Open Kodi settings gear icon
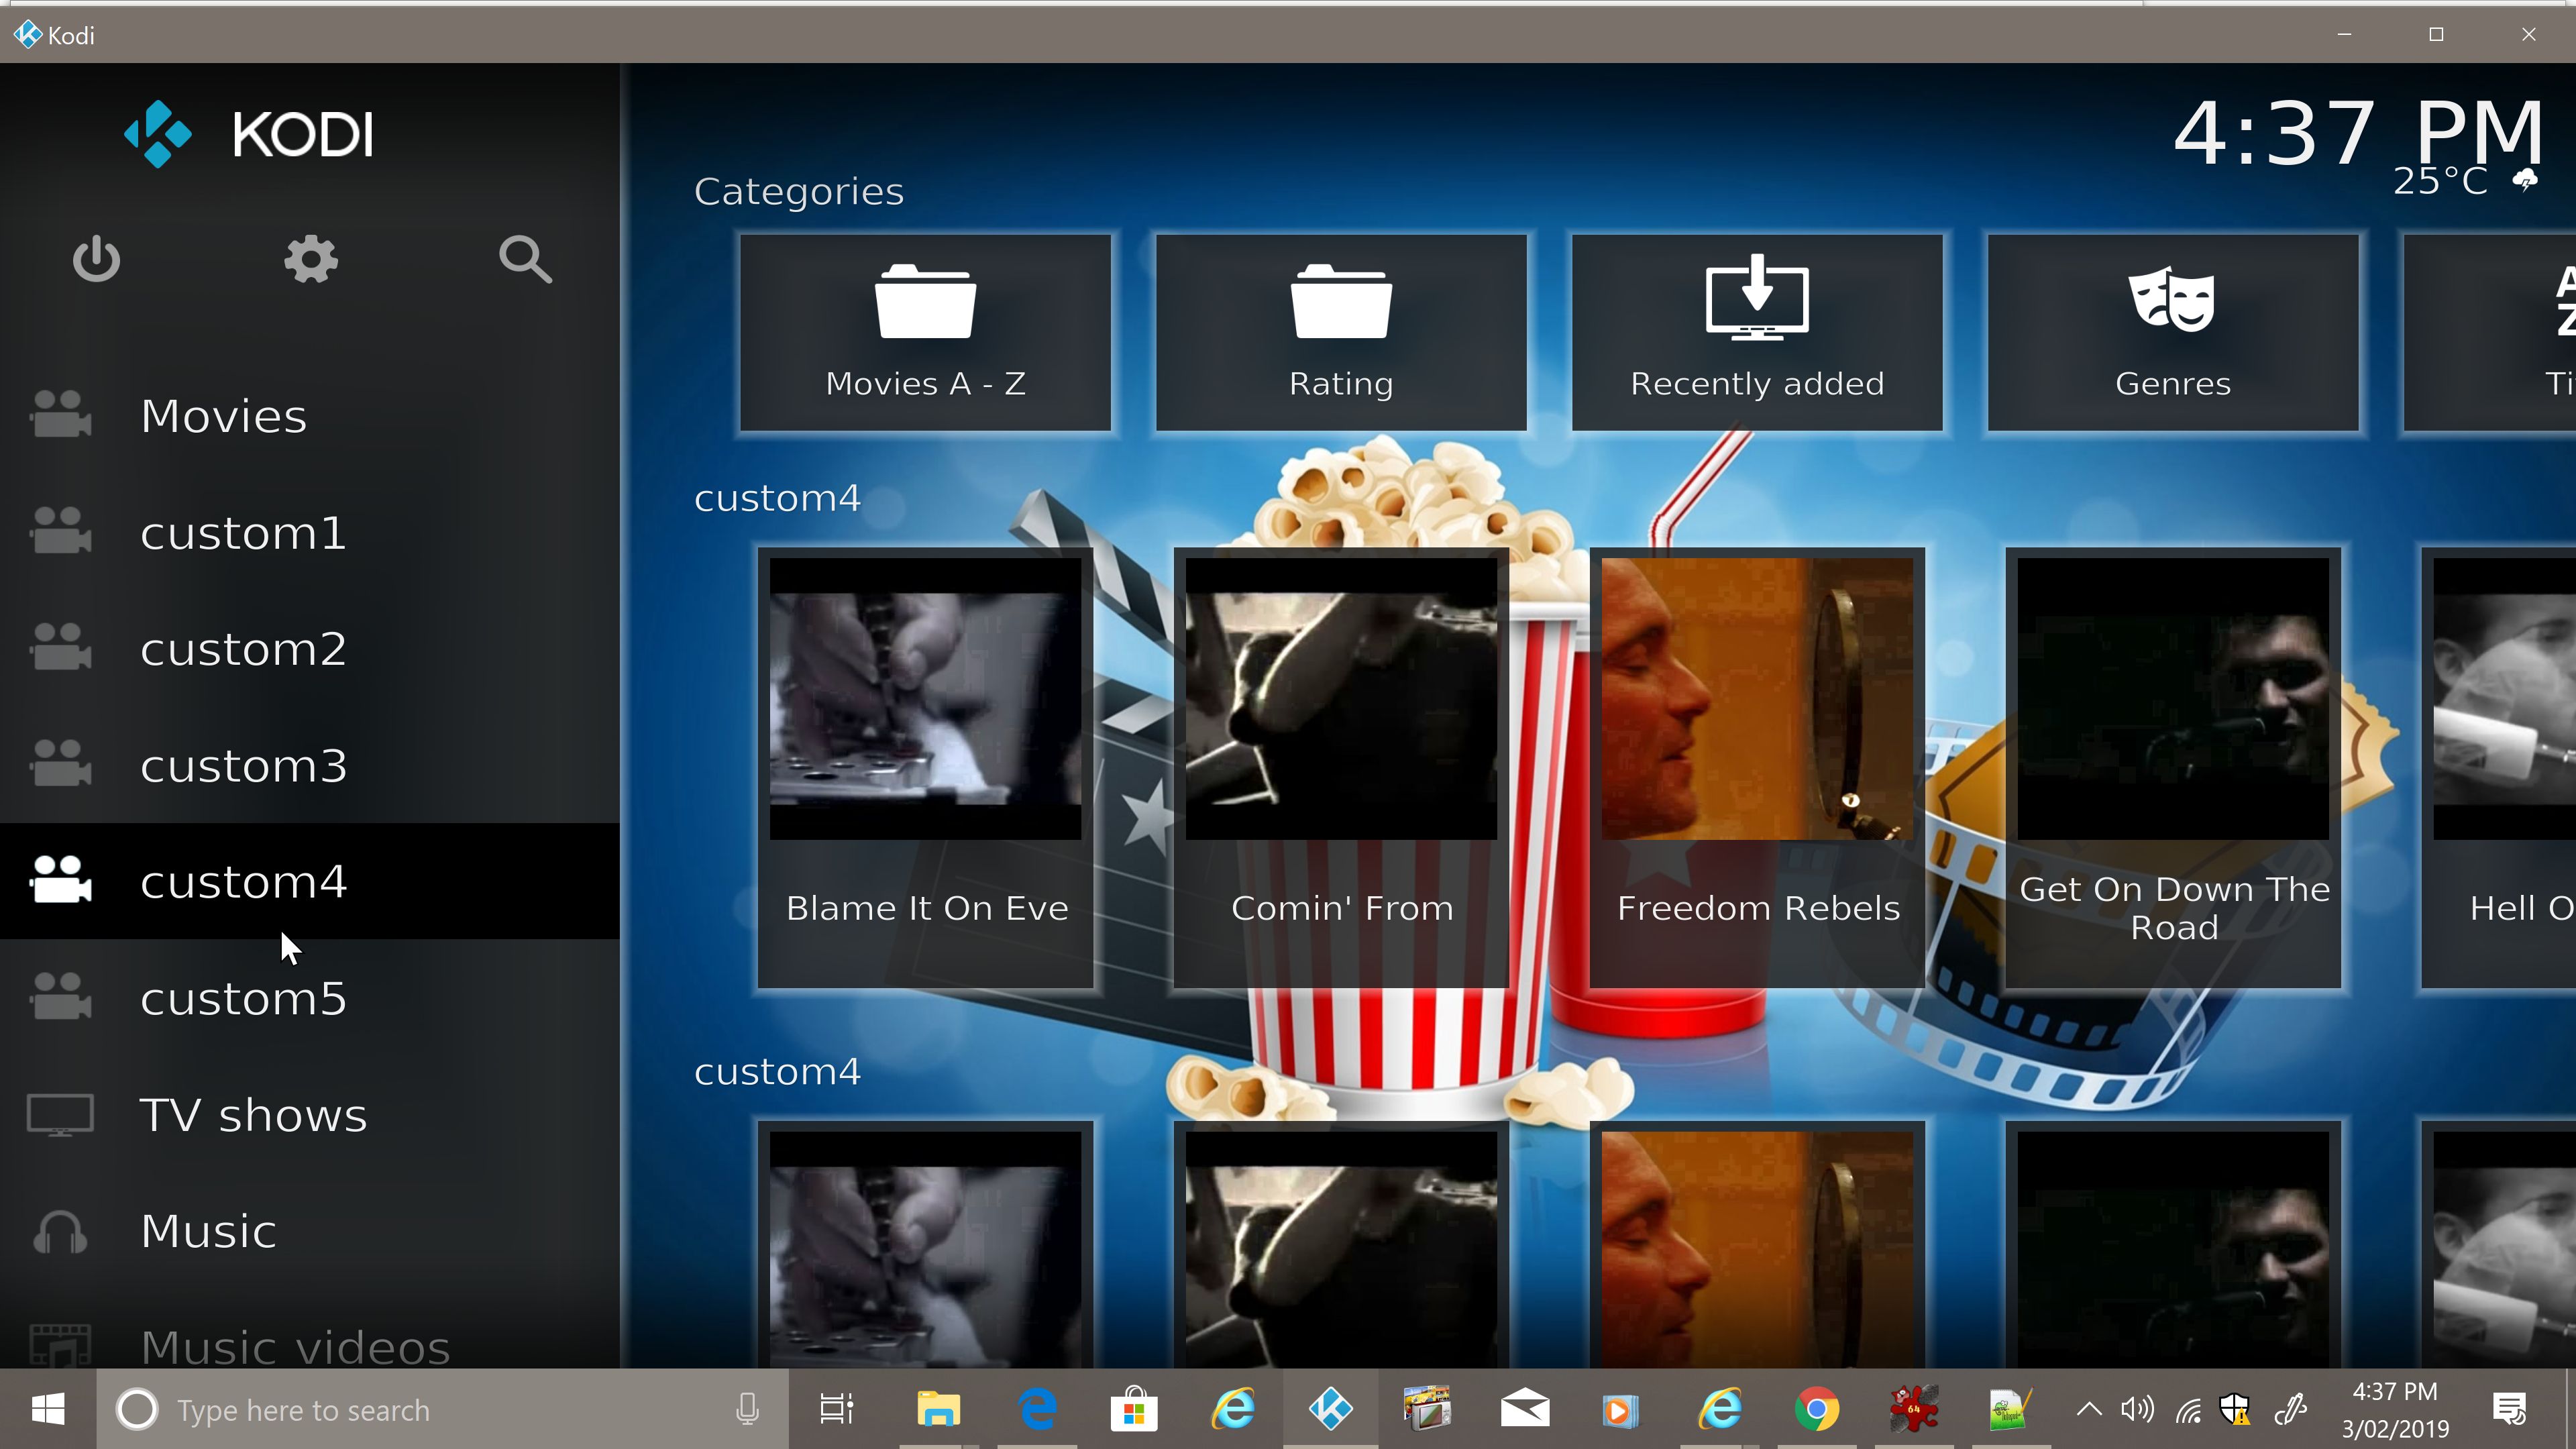The image size is (2576, 1449). click(311, 260)
